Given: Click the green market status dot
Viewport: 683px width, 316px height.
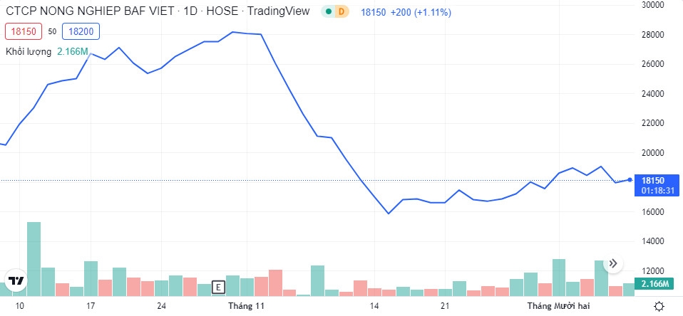Looking at the screenshot, I should (328, 12).
